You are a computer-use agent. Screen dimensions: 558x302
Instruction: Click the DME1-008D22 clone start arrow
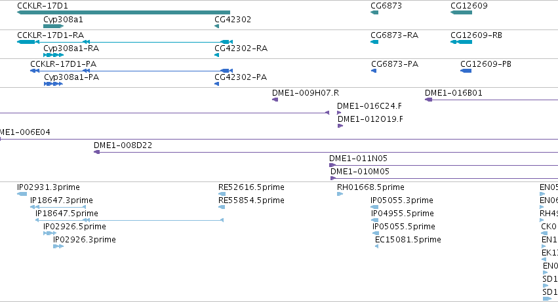[x=97, y=152]
